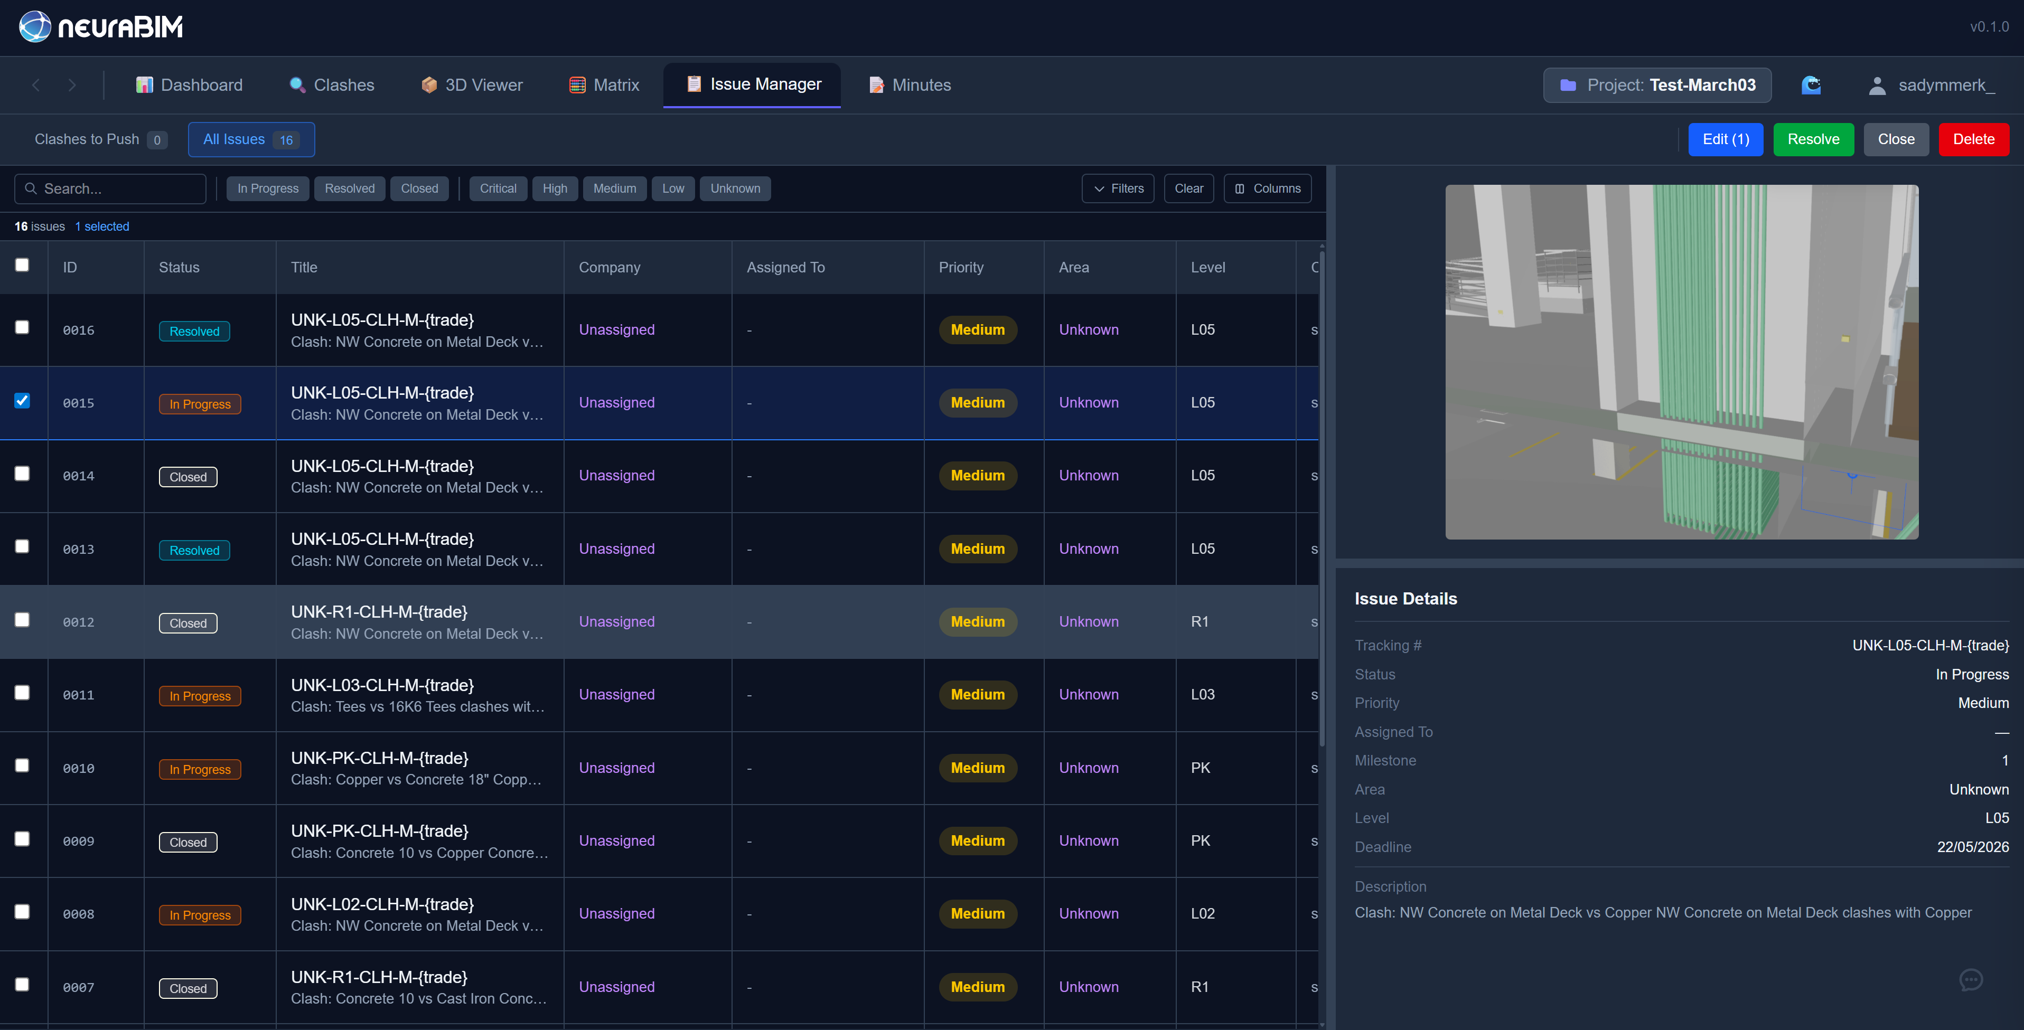2024x1030 pixels.
Task: Check the box for issue 0009
Action: click(22, 838)
